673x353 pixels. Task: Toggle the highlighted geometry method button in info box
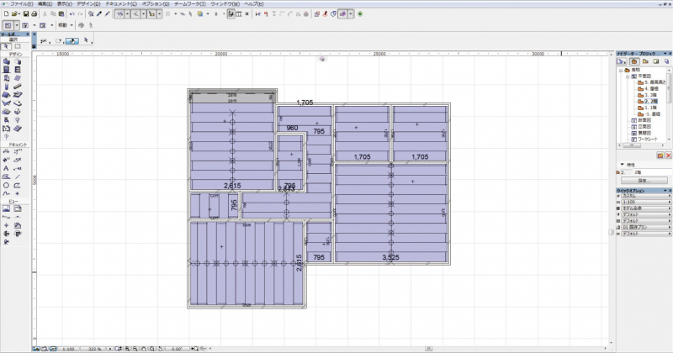[72, 40]
